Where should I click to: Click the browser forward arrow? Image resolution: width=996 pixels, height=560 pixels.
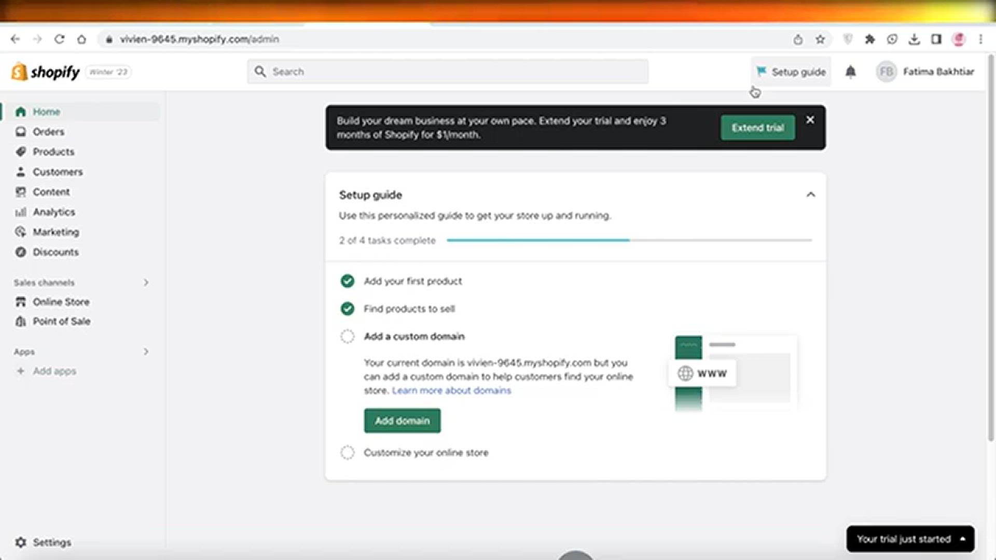(x=37, y=39)
